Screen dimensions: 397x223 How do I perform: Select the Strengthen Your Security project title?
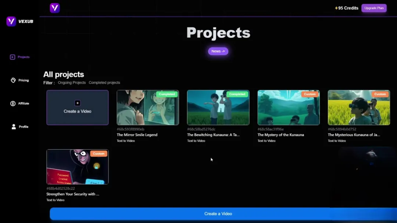tap(73, 194)
